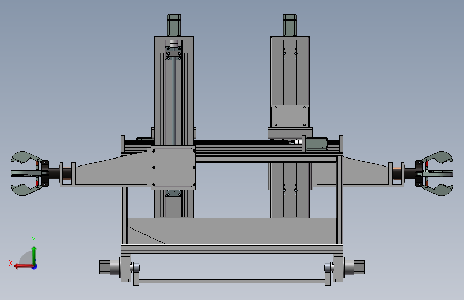Screen dimensions: 464x300
Task: Select the motor atop the right vertical column
Action: pos(290,26)
